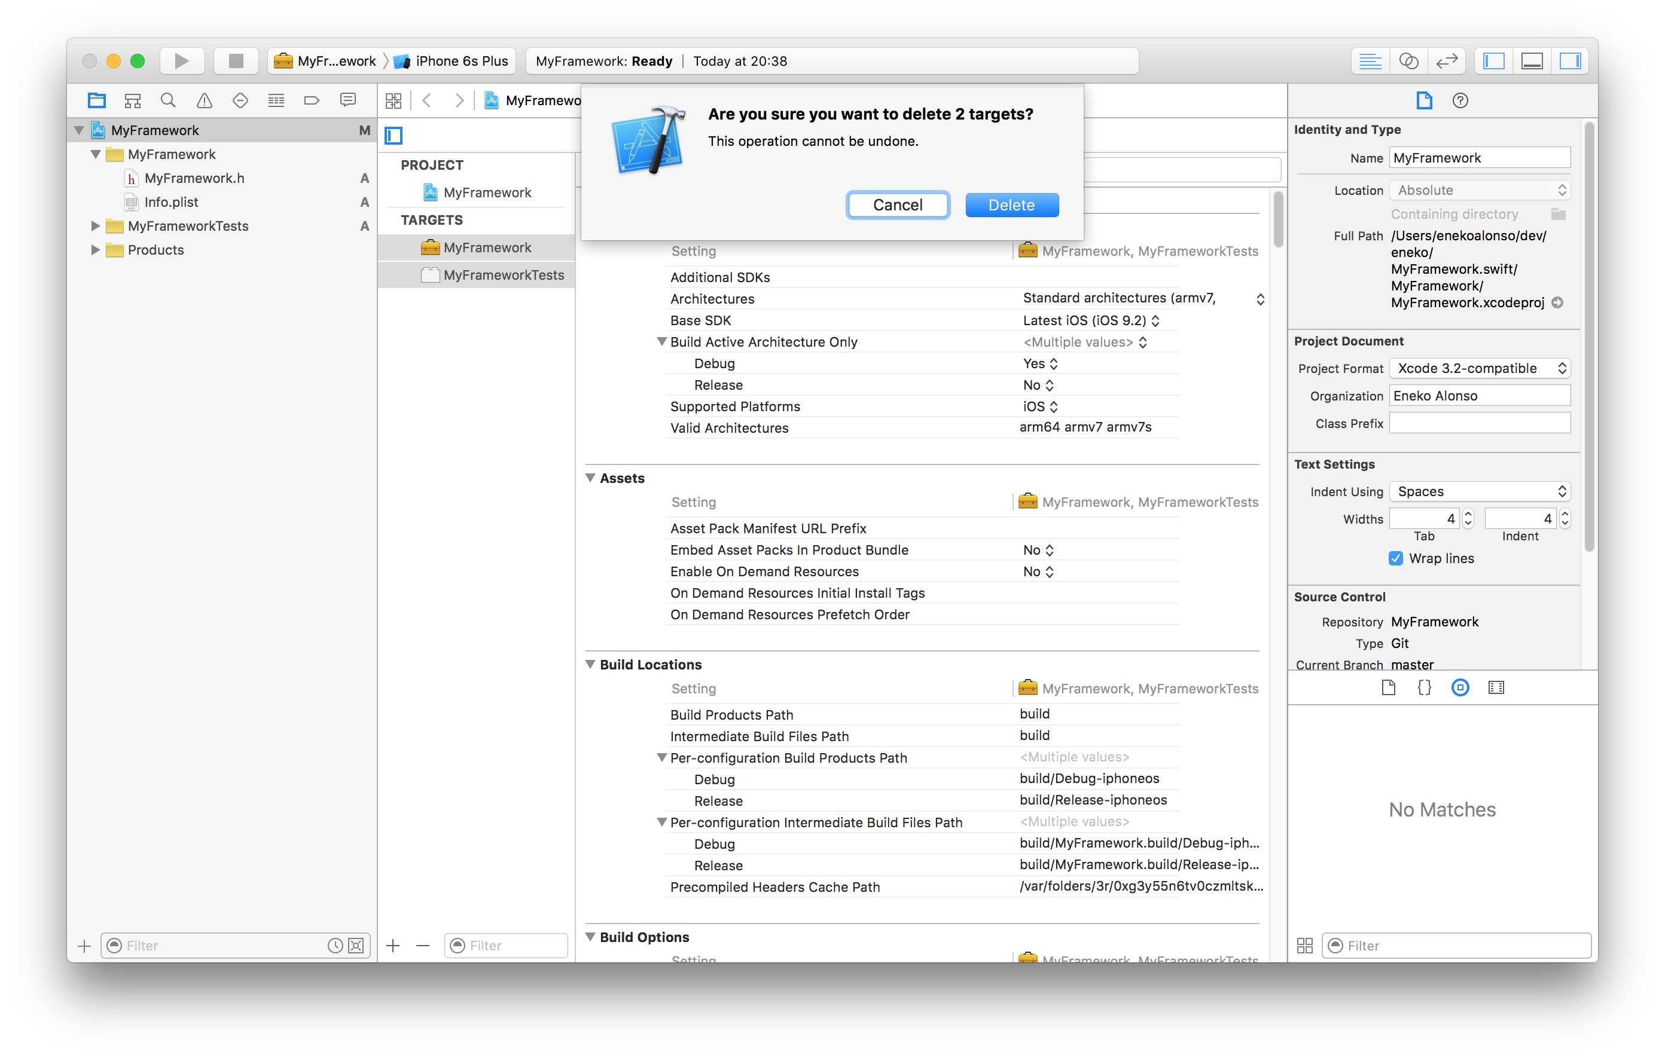The image size is (1665, 1058).
Task: Hide the Navigator panel toggle
Action: pos(1493,61)
